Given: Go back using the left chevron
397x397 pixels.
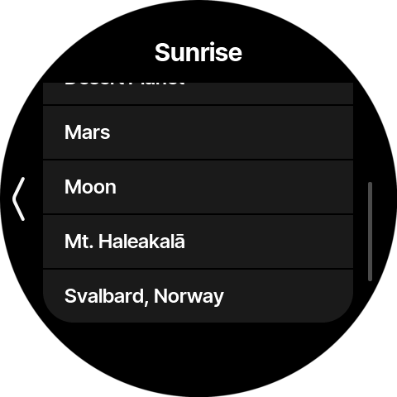Looking at the screenshot, I should pyautogui.click(x=18, y=198).
